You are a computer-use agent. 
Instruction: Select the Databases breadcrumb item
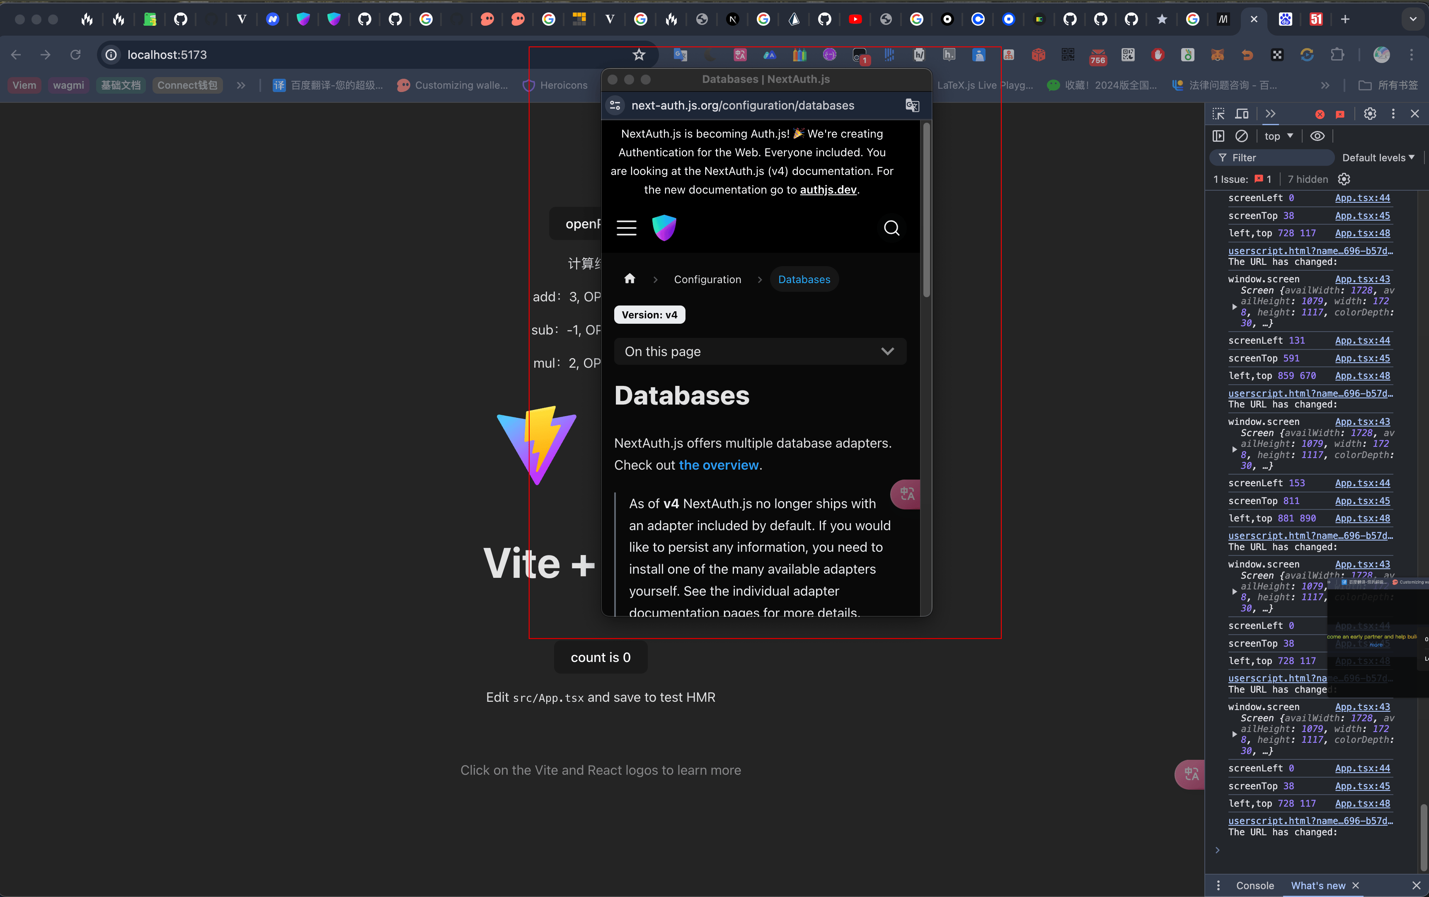(804, 279)
